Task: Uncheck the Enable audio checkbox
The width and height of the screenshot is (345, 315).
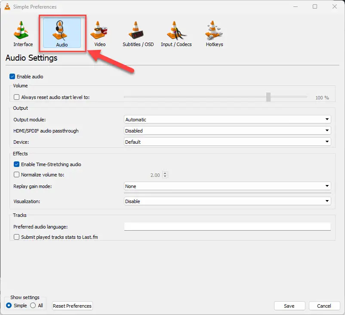Action: [x=12, y=77]
